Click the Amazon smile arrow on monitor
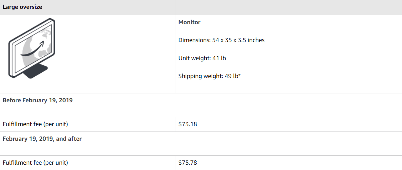Screen dimensions: 402x170 pos(34,52)
